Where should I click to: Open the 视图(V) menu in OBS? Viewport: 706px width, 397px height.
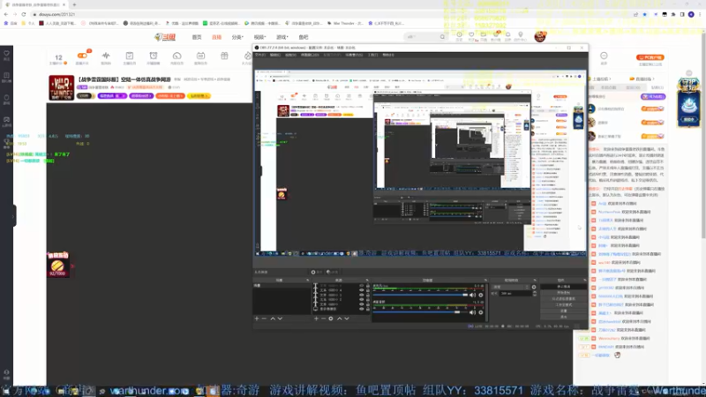pyautogui.click(x=290, y=55)
